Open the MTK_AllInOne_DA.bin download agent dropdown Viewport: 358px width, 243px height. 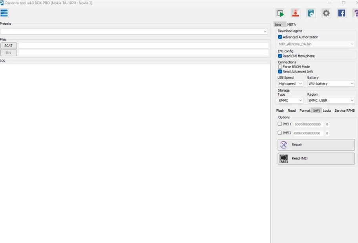[316, 44]
